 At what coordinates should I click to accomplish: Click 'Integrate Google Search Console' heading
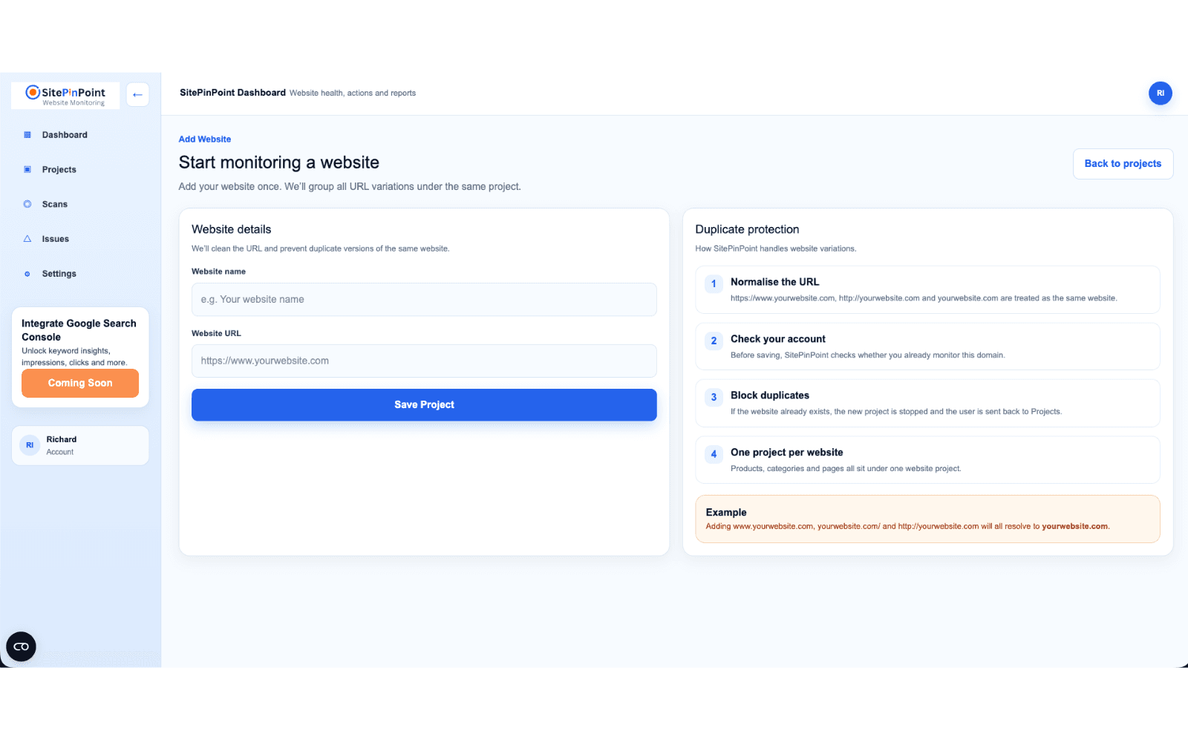pos(79,330)
